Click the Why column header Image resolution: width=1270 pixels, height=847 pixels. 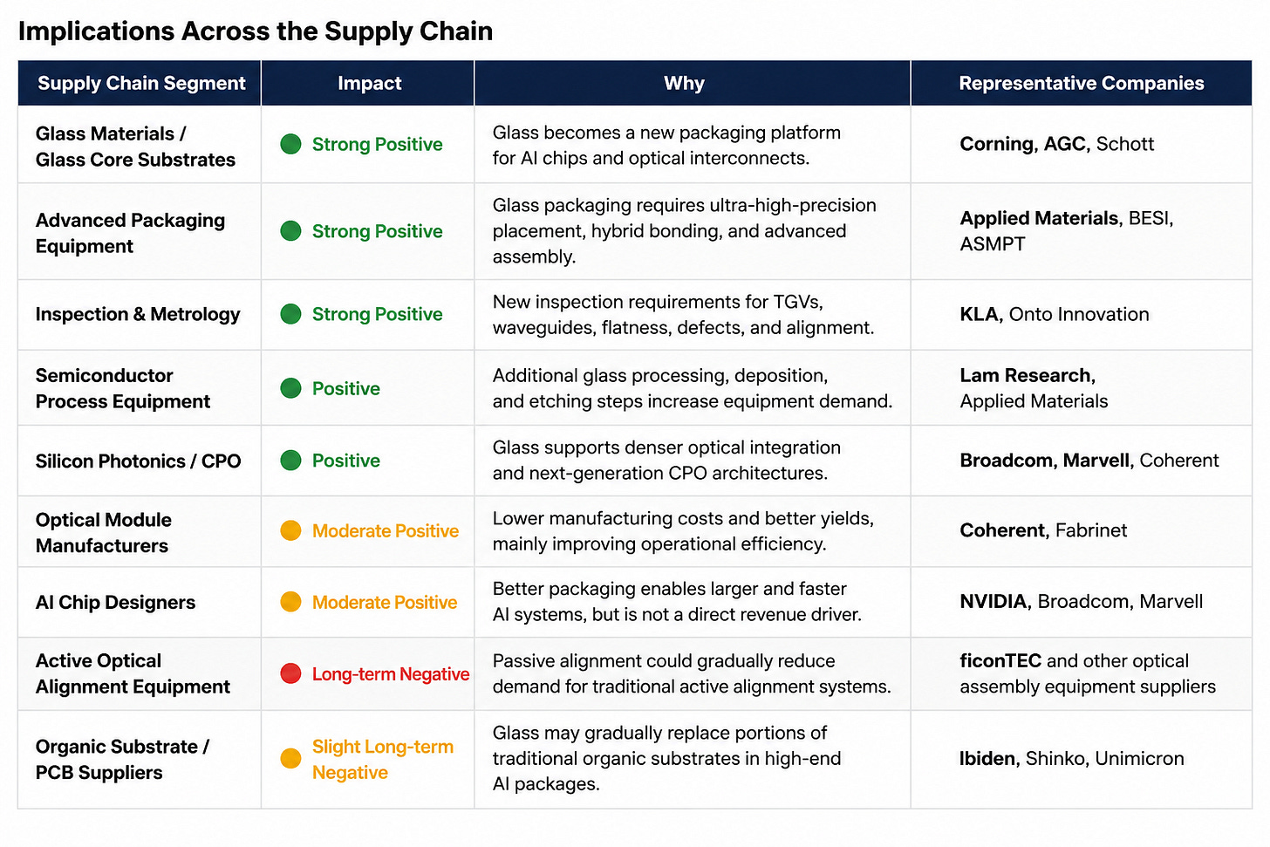point(684,83)
